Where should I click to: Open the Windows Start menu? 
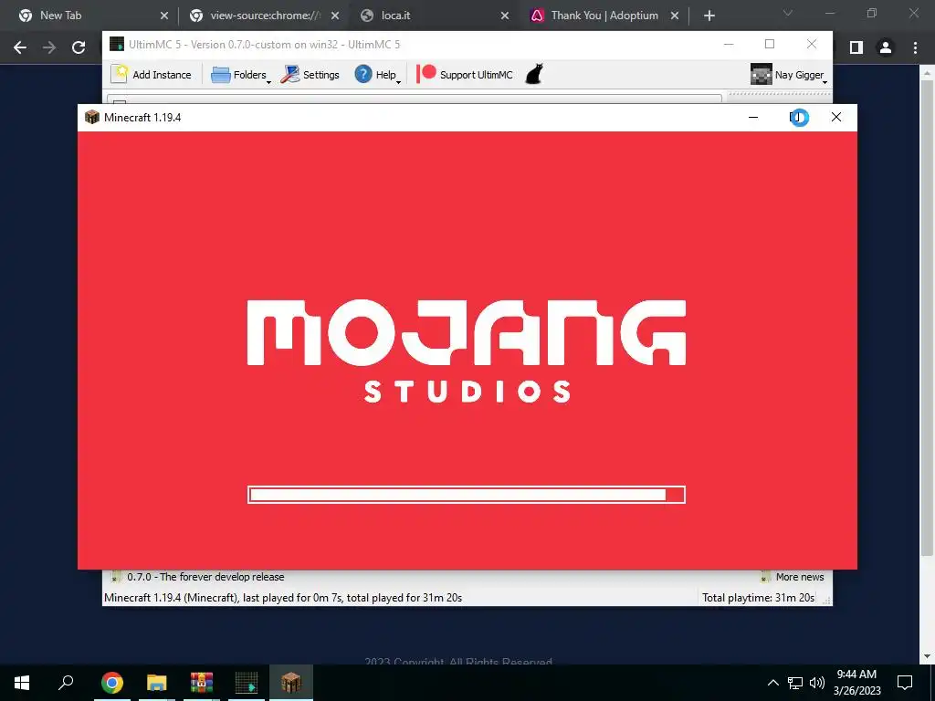(22, 683)
